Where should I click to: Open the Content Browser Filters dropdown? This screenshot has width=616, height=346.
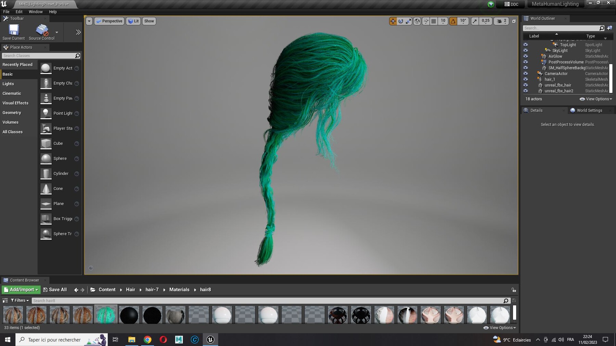pyautogui.click(x=20, y=301)
